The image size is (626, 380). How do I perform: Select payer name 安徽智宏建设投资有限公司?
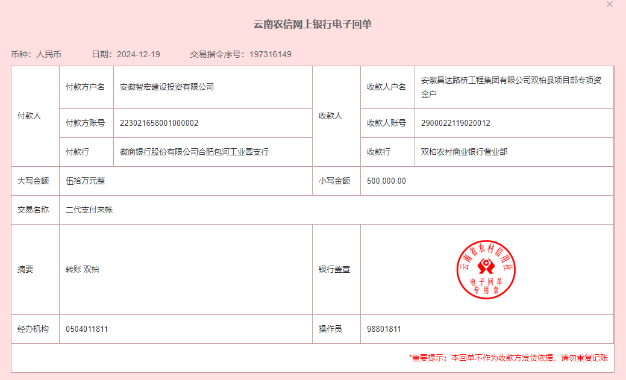(167, 87)
